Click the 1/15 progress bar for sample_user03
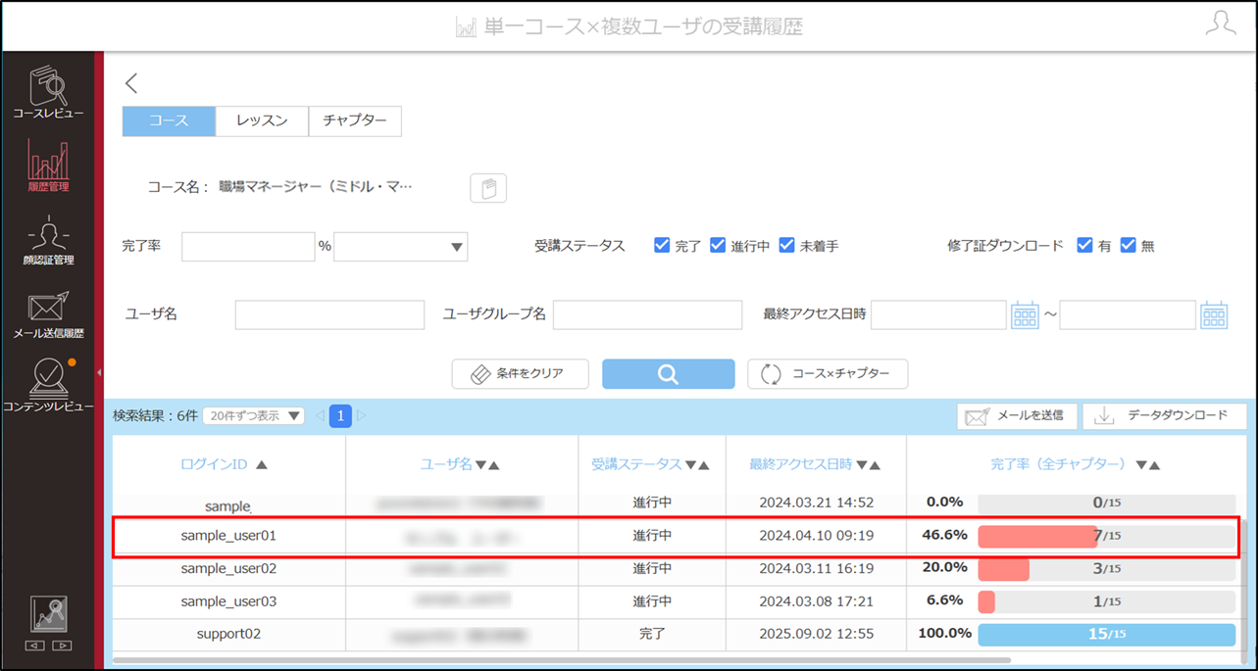The height and width of the screenshot is (671, 1258). (x=1106, y=601)
